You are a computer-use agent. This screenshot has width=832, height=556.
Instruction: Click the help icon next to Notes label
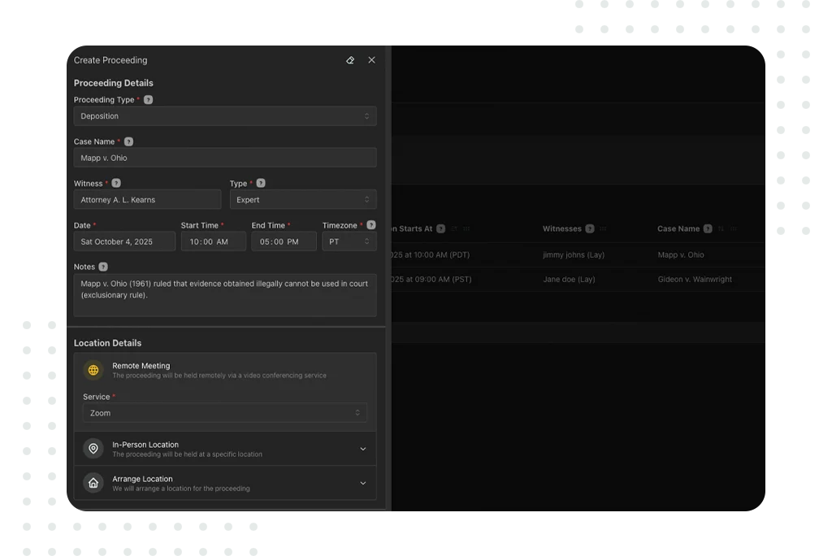pos(103,267)
